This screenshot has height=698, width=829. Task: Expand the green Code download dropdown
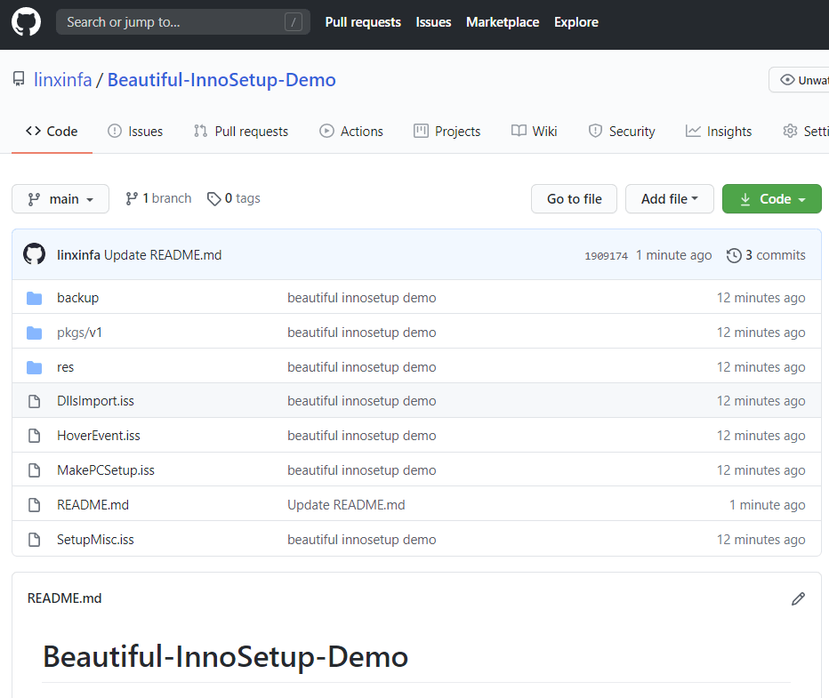(x=771, y=198)
